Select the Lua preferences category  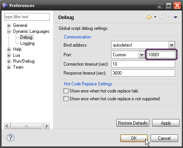(16, 55)
